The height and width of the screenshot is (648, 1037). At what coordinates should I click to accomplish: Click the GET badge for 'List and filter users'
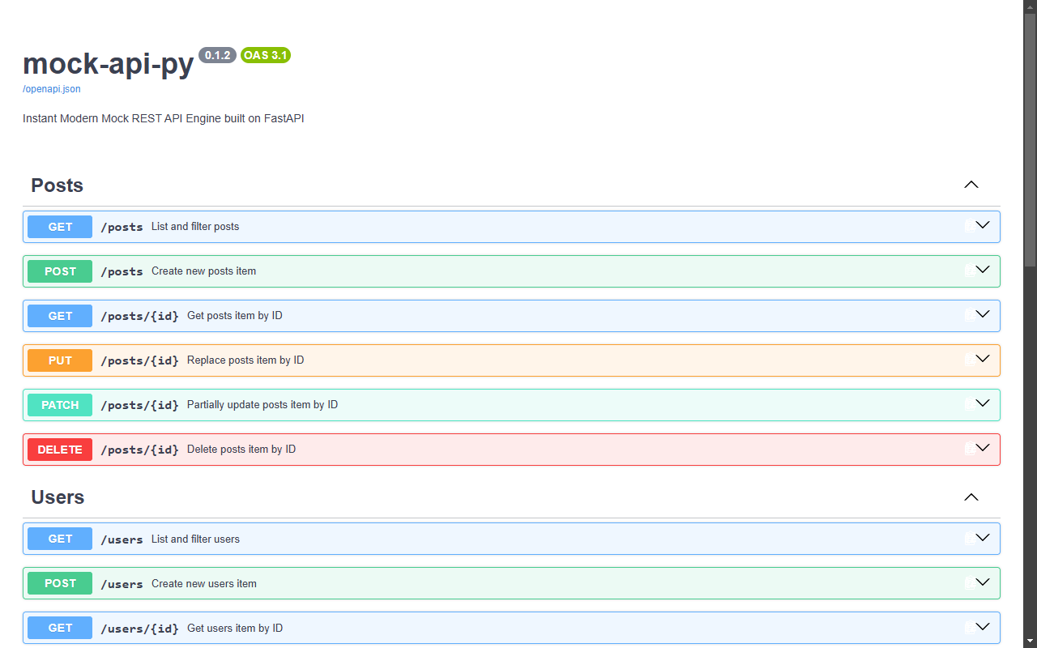coord(60,539)
